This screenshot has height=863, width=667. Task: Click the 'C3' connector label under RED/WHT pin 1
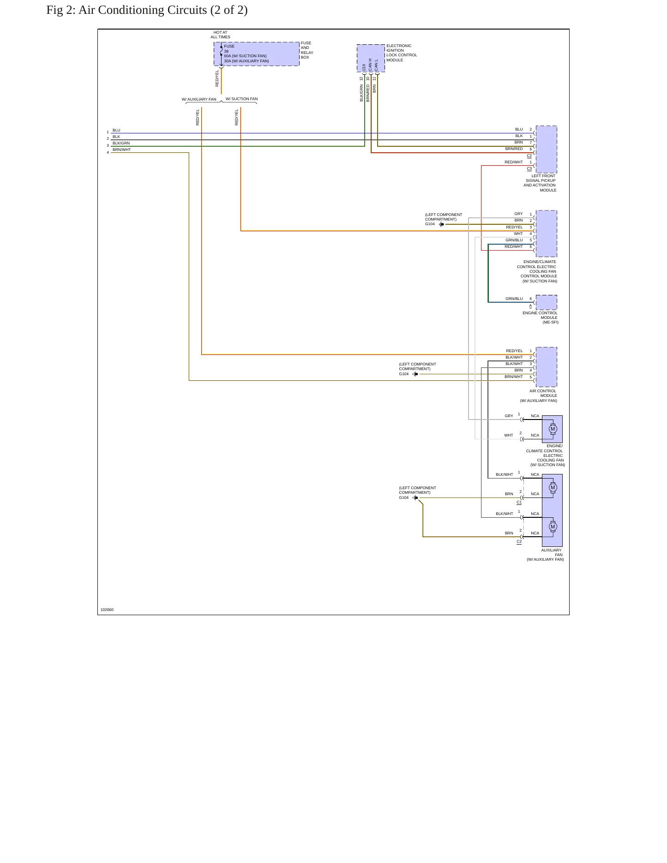pyautogui.click(x=529, y=168)
